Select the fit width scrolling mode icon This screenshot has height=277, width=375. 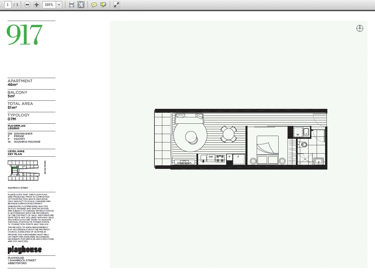72,5
